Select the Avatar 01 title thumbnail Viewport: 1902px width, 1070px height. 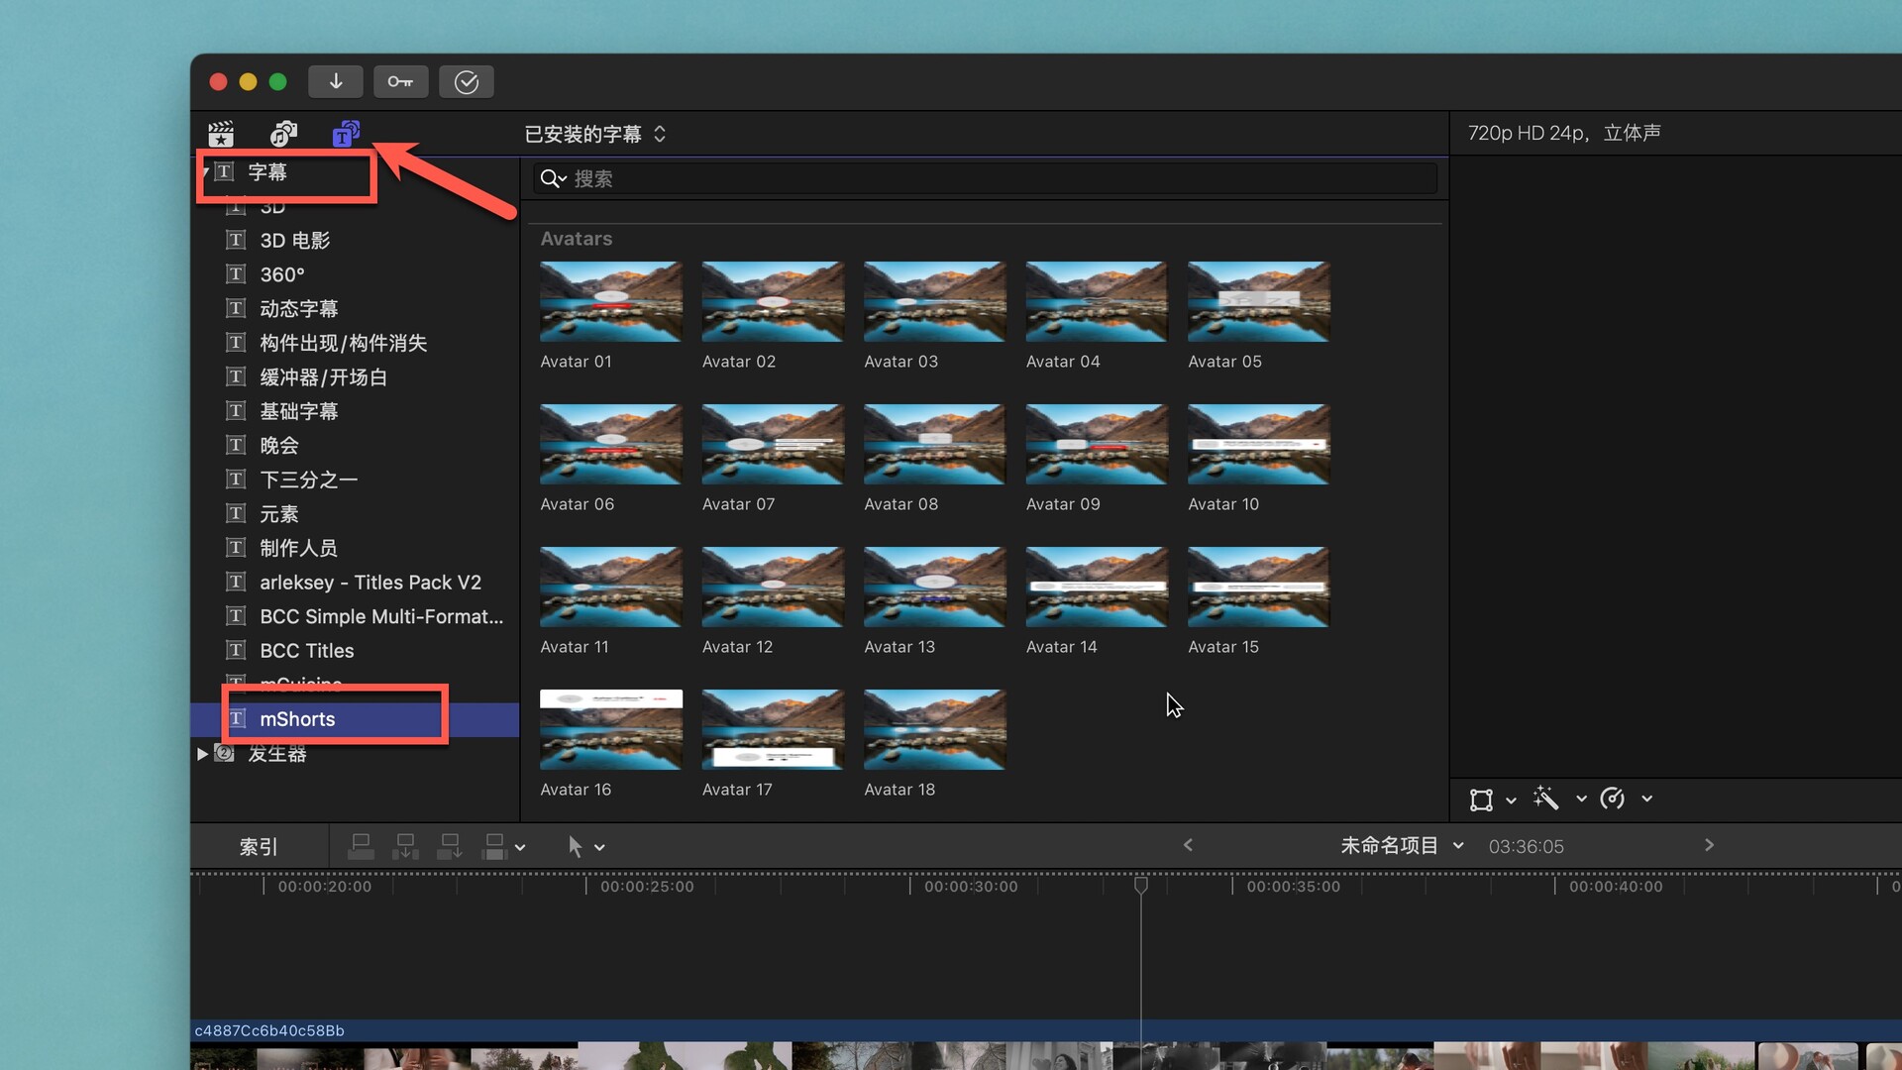611,301
